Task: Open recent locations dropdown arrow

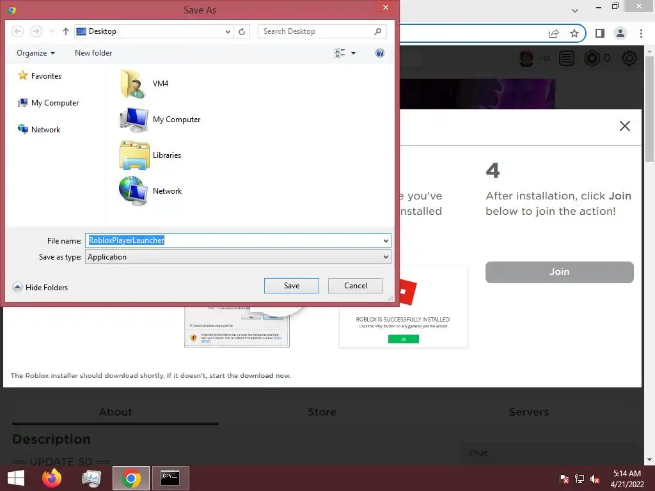Action: click(x=51, y=31)
